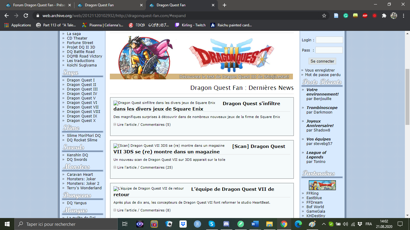Open Chrome's three-dot menu
This screenshot has width=410, height=230.
[403, 16]
